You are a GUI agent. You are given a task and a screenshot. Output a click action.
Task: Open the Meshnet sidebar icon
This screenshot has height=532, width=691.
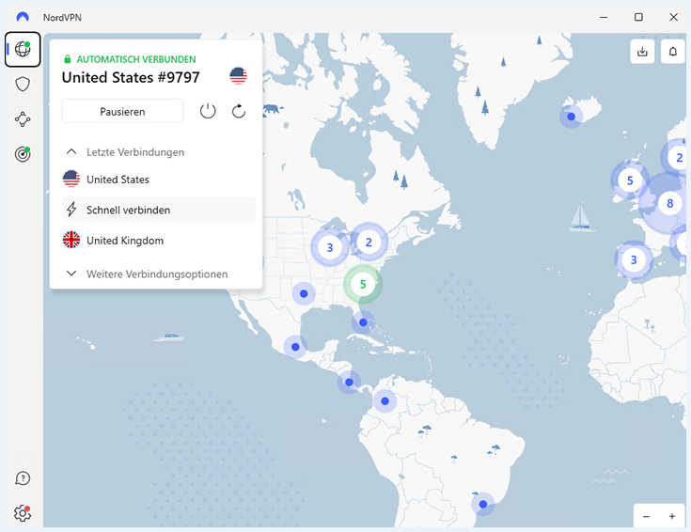pyautogui.click(x=23, y=119)
